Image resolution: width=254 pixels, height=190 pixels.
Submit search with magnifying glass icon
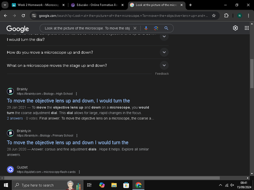click(x=166, y=28)
